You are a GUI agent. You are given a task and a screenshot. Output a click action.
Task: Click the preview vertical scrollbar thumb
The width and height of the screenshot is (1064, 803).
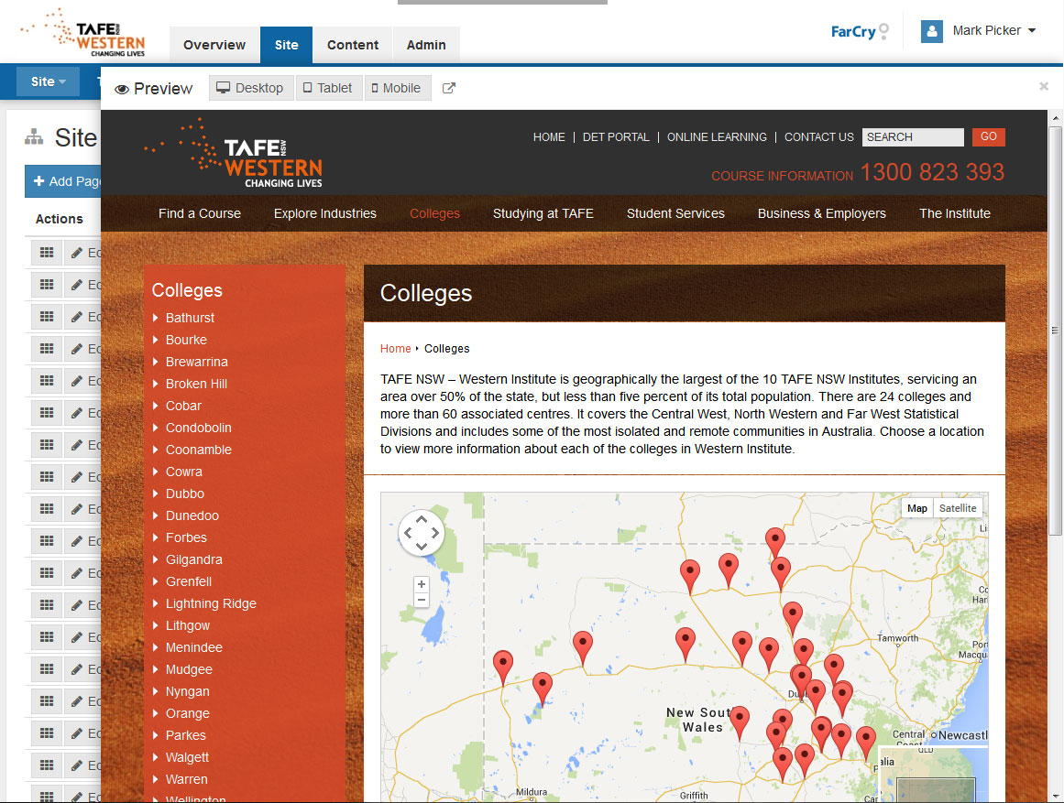click(x=1055, y=331)
